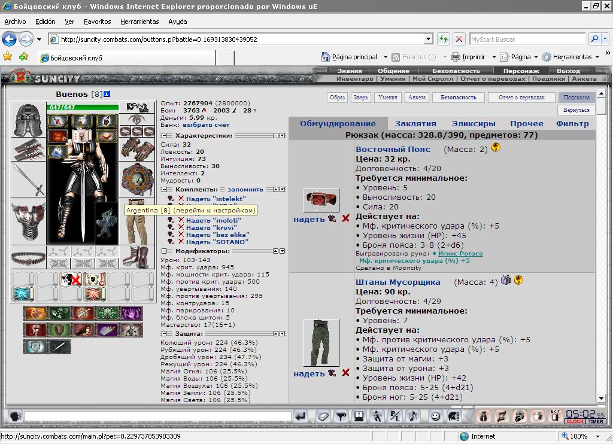Open character info icon next to Buenos [8]

tap(107, 94)
